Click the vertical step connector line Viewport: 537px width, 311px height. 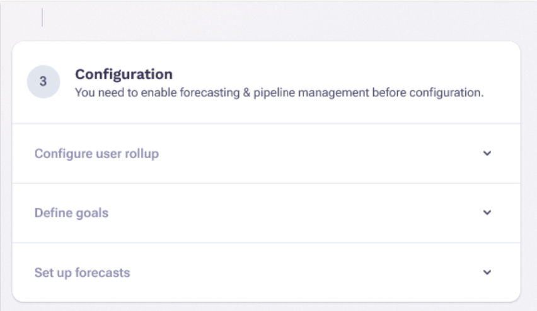[42, 18]
